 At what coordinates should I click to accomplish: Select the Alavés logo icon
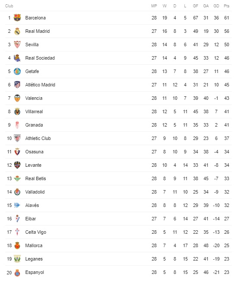17,205
